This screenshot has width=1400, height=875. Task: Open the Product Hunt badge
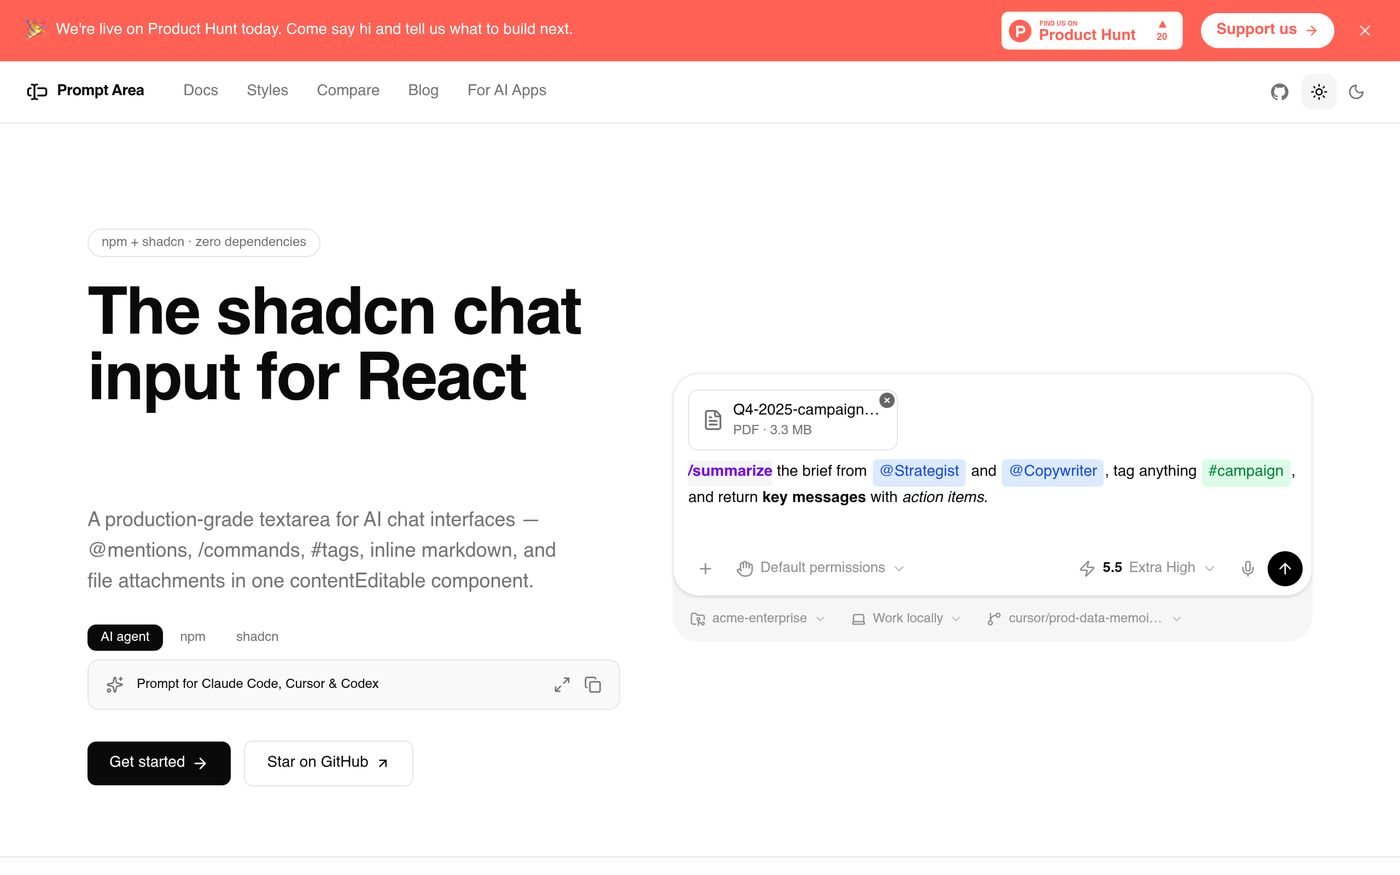point(1092,31)
